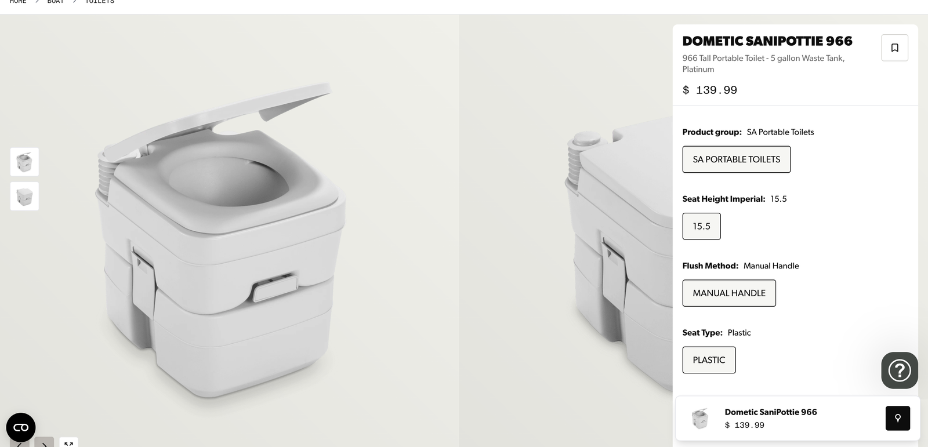
Task: Click the small product image in sticky bar
Action: tap(700, 419)
